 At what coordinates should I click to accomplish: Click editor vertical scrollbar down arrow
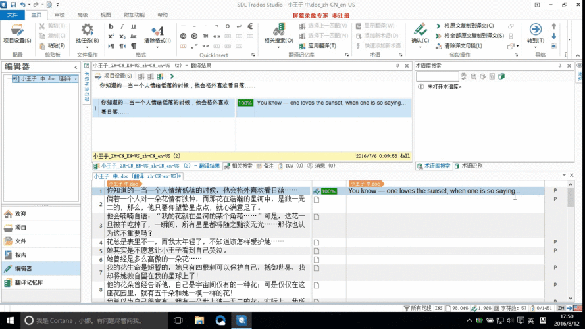pyautogui.click(x=571, y=299)
